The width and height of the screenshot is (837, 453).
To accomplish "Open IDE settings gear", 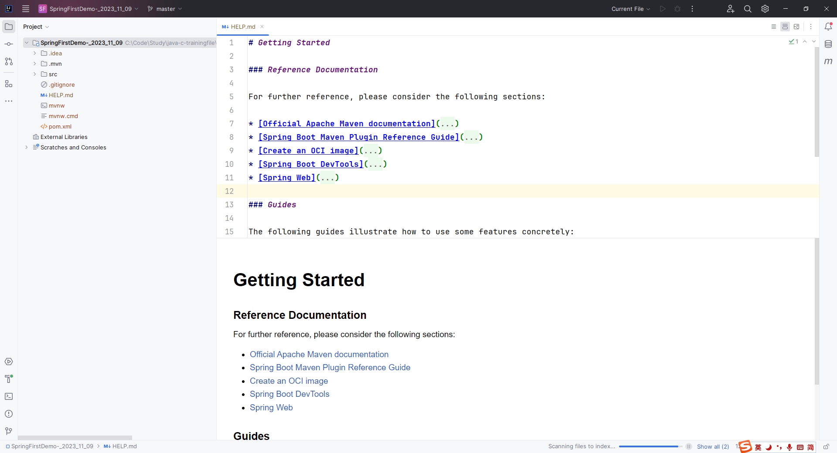I will click(x=765, y=9).
